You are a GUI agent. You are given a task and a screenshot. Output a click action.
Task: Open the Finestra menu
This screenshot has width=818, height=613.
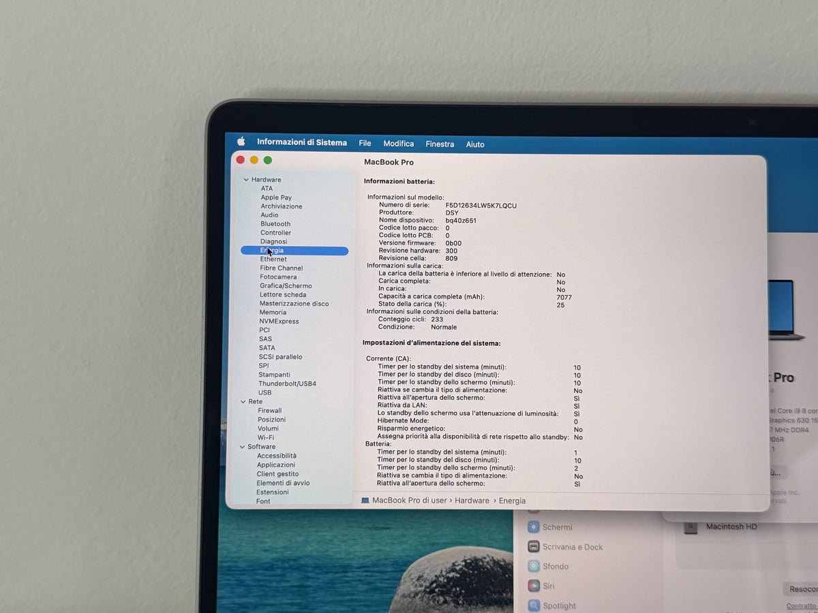[x=440, y=144]
